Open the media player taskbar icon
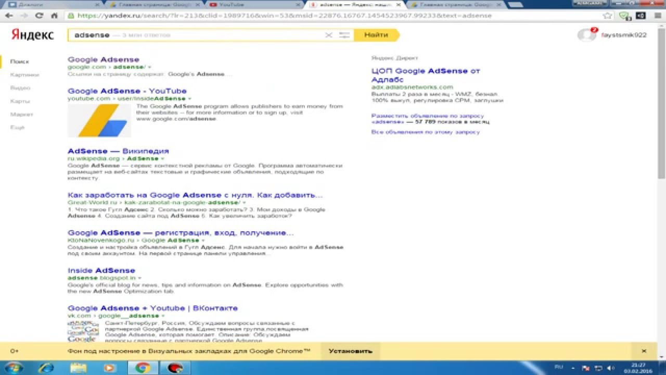The height and width of the screenshot is (375, 666). point(110,367)
